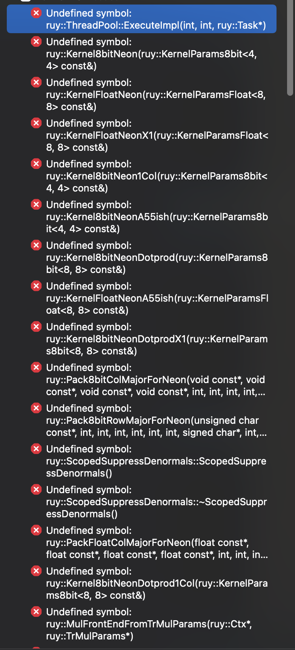
Task: Select the MulFrontEndFromTrMulParams error entry
Action: [151, 624]
